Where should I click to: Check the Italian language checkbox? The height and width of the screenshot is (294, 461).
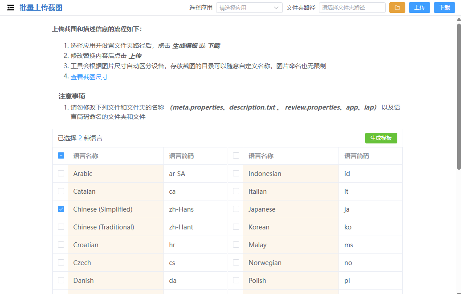pyautogui.click(x=236, y=191)
